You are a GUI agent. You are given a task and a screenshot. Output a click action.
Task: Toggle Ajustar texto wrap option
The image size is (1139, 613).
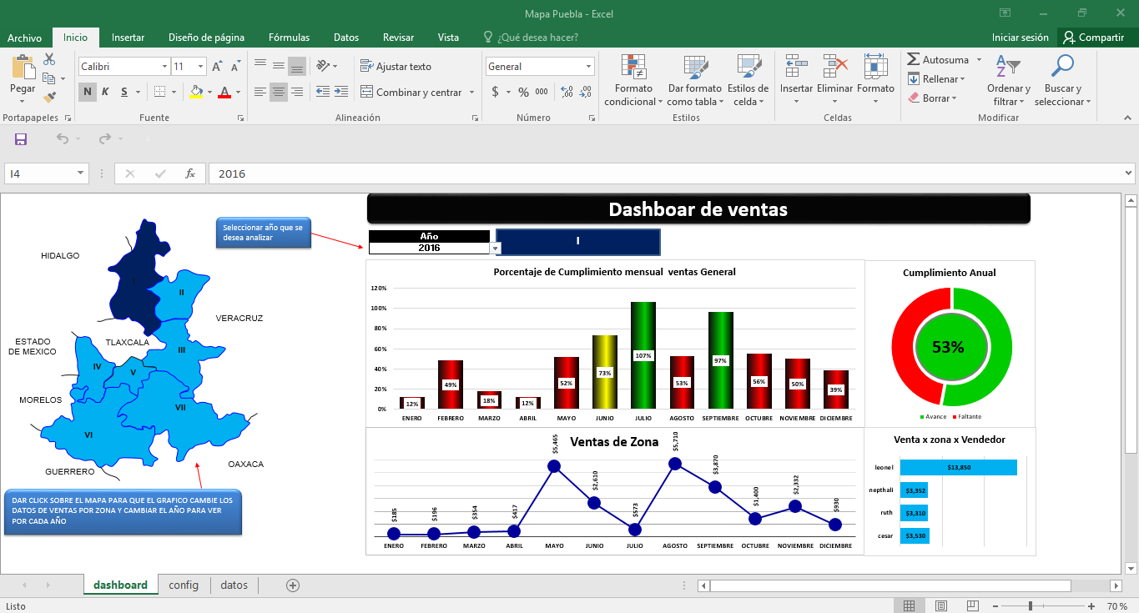click(396, 67)
